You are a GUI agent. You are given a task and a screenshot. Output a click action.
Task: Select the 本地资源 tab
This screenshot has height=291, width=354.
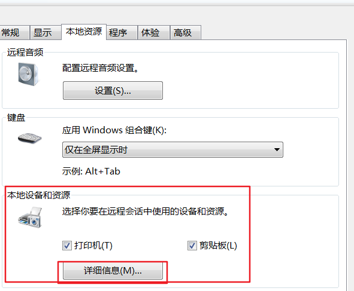[84, 32]
